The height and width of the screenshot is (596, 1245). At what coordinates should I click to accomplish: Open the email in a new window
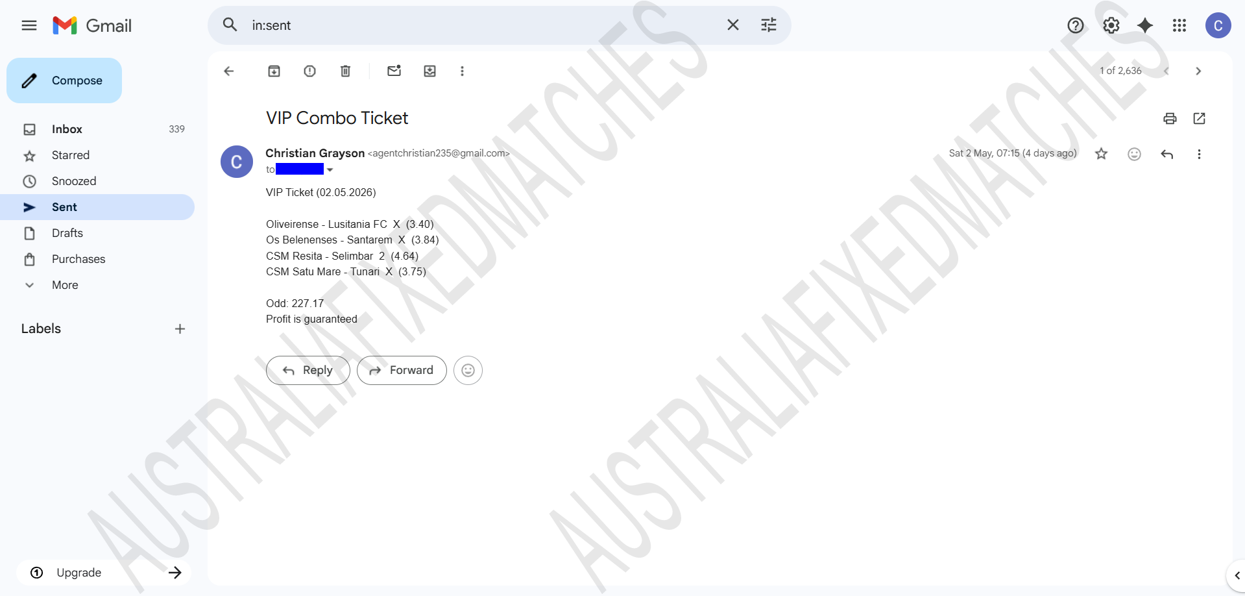pos(1199,118)
